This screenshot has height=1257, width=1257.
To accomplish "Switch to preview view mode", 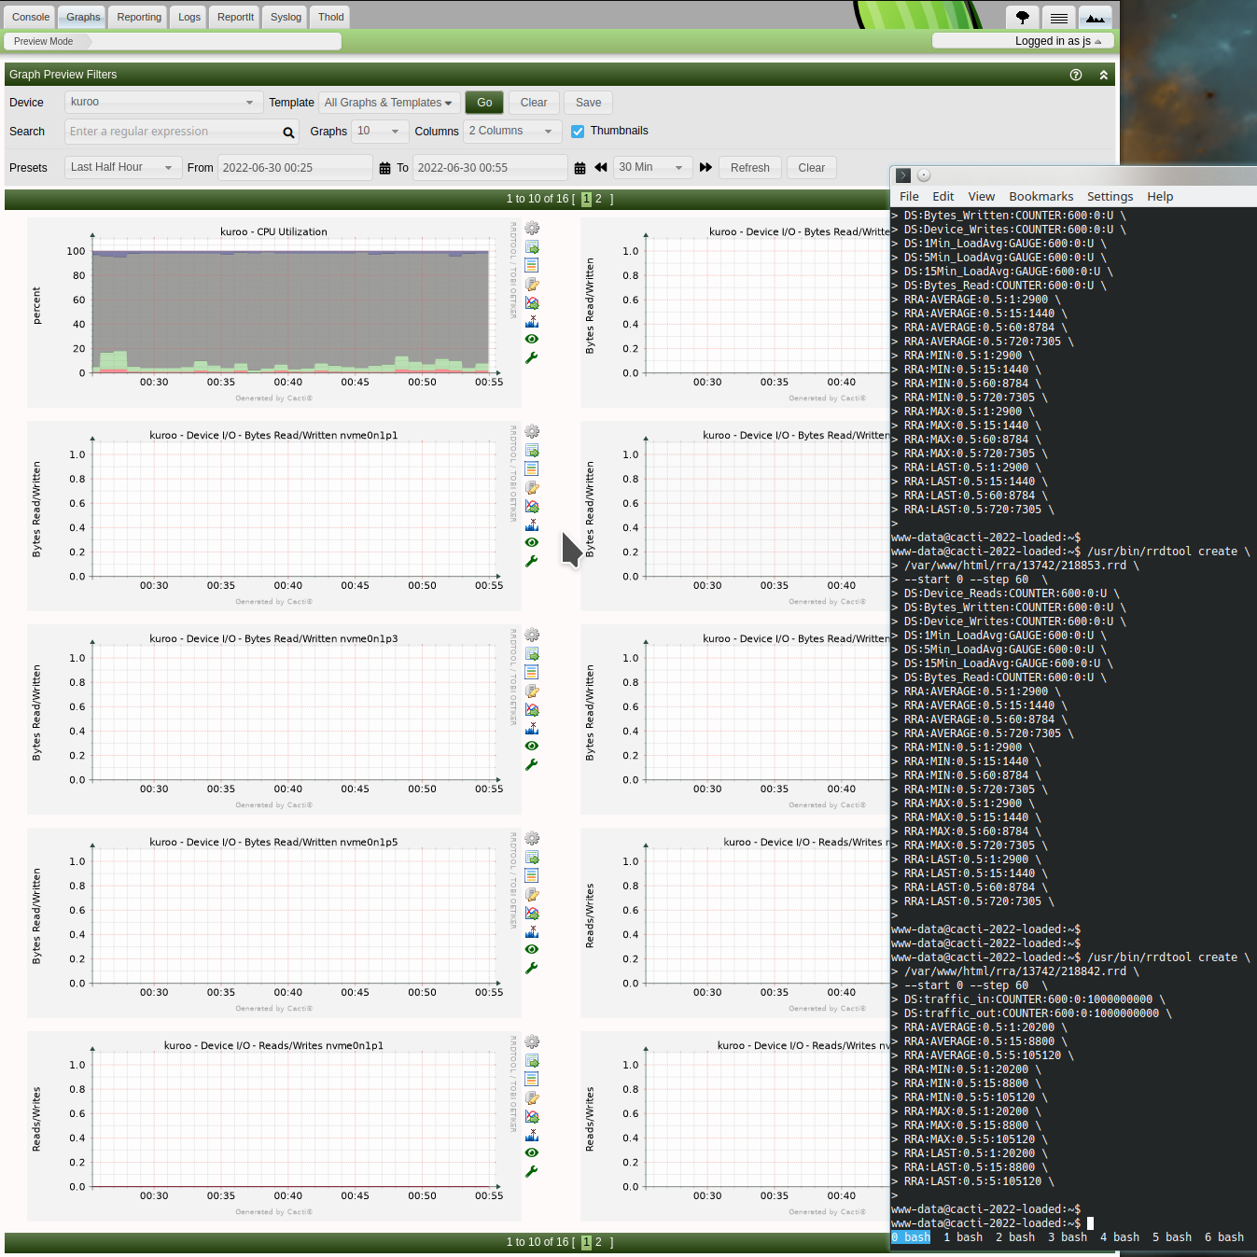I will [x=1096, y=17].
